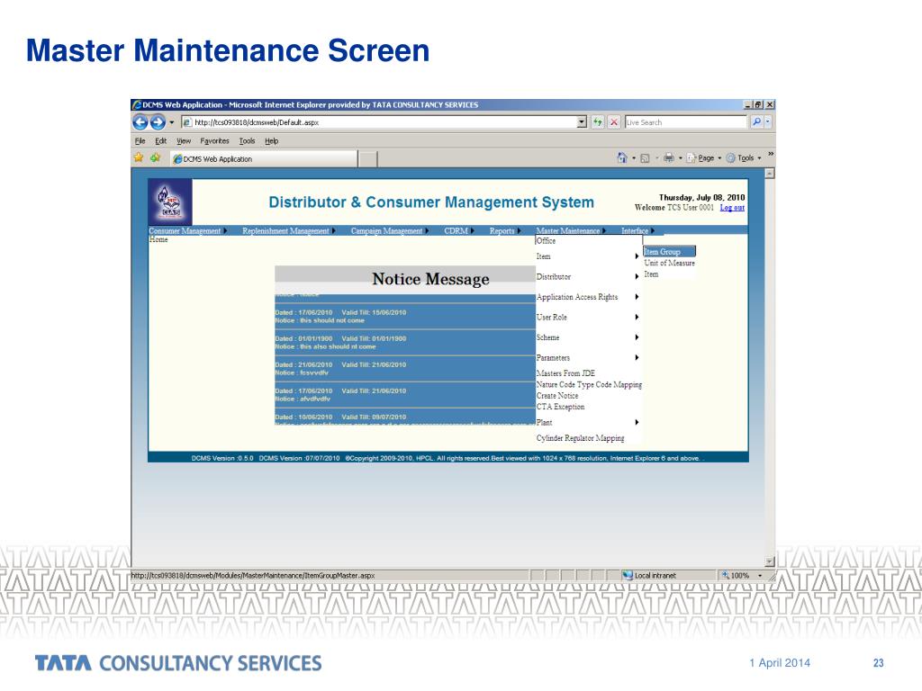Select the Plant menu entry
922x691 pixels.
(588, 423)
